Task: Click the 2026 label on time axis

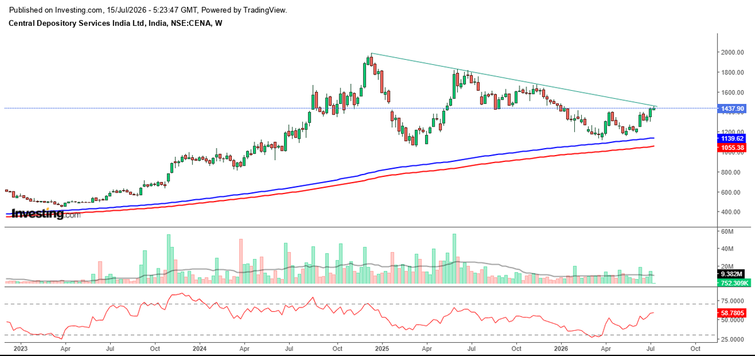Action: pos(561,348)
